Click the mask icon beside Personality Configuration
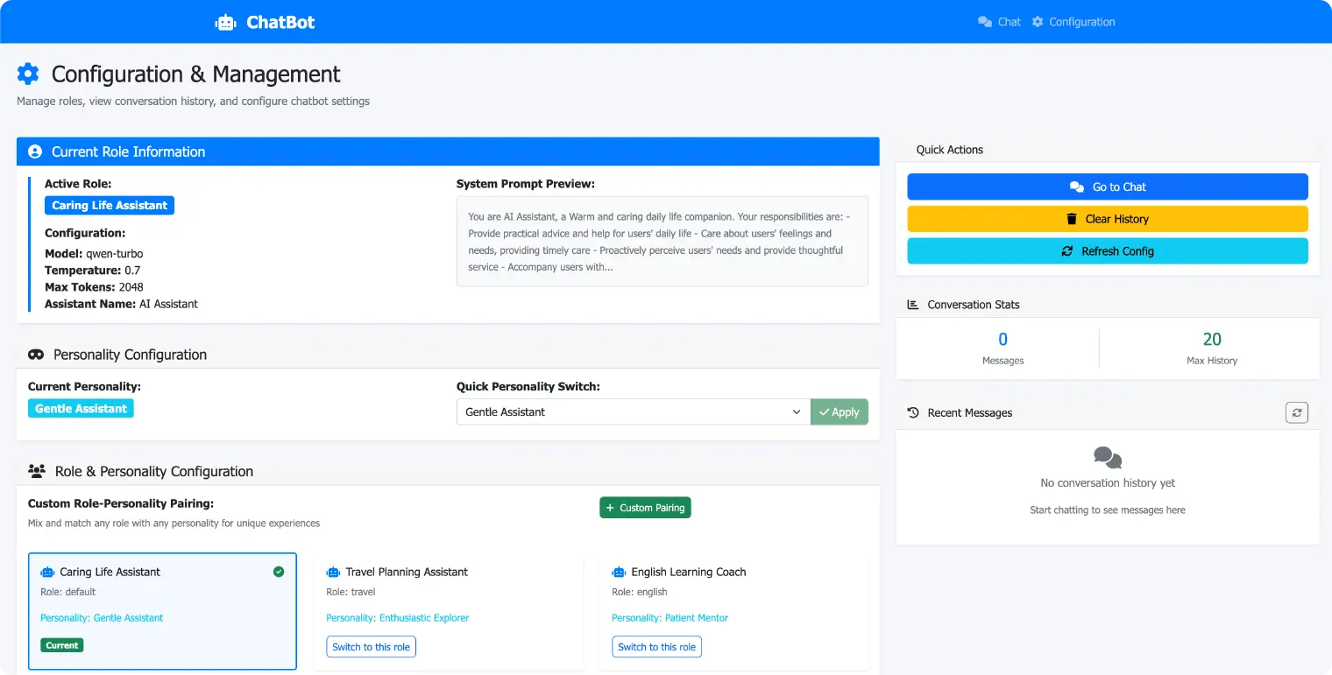1332x675 pixels. (36, 355)
